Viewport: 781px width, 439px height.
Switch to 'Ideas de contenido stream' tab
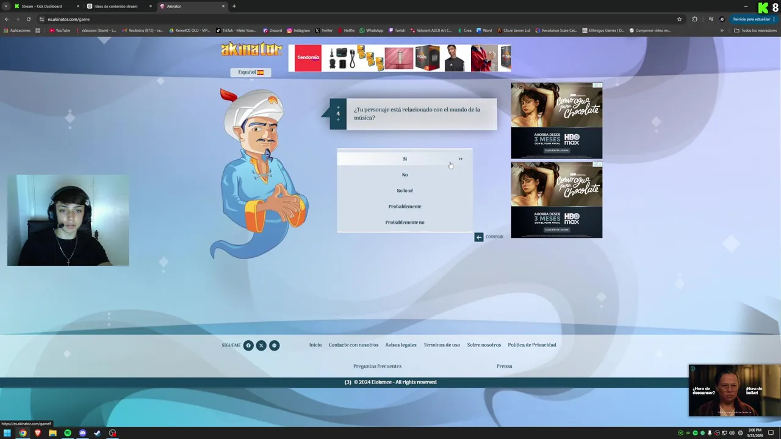(119, 6)
